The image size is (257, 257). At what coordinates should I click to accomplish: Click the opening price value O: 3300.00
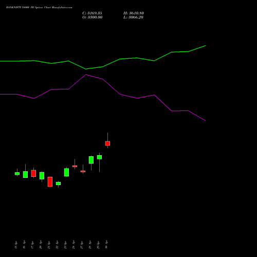[93, 17]
